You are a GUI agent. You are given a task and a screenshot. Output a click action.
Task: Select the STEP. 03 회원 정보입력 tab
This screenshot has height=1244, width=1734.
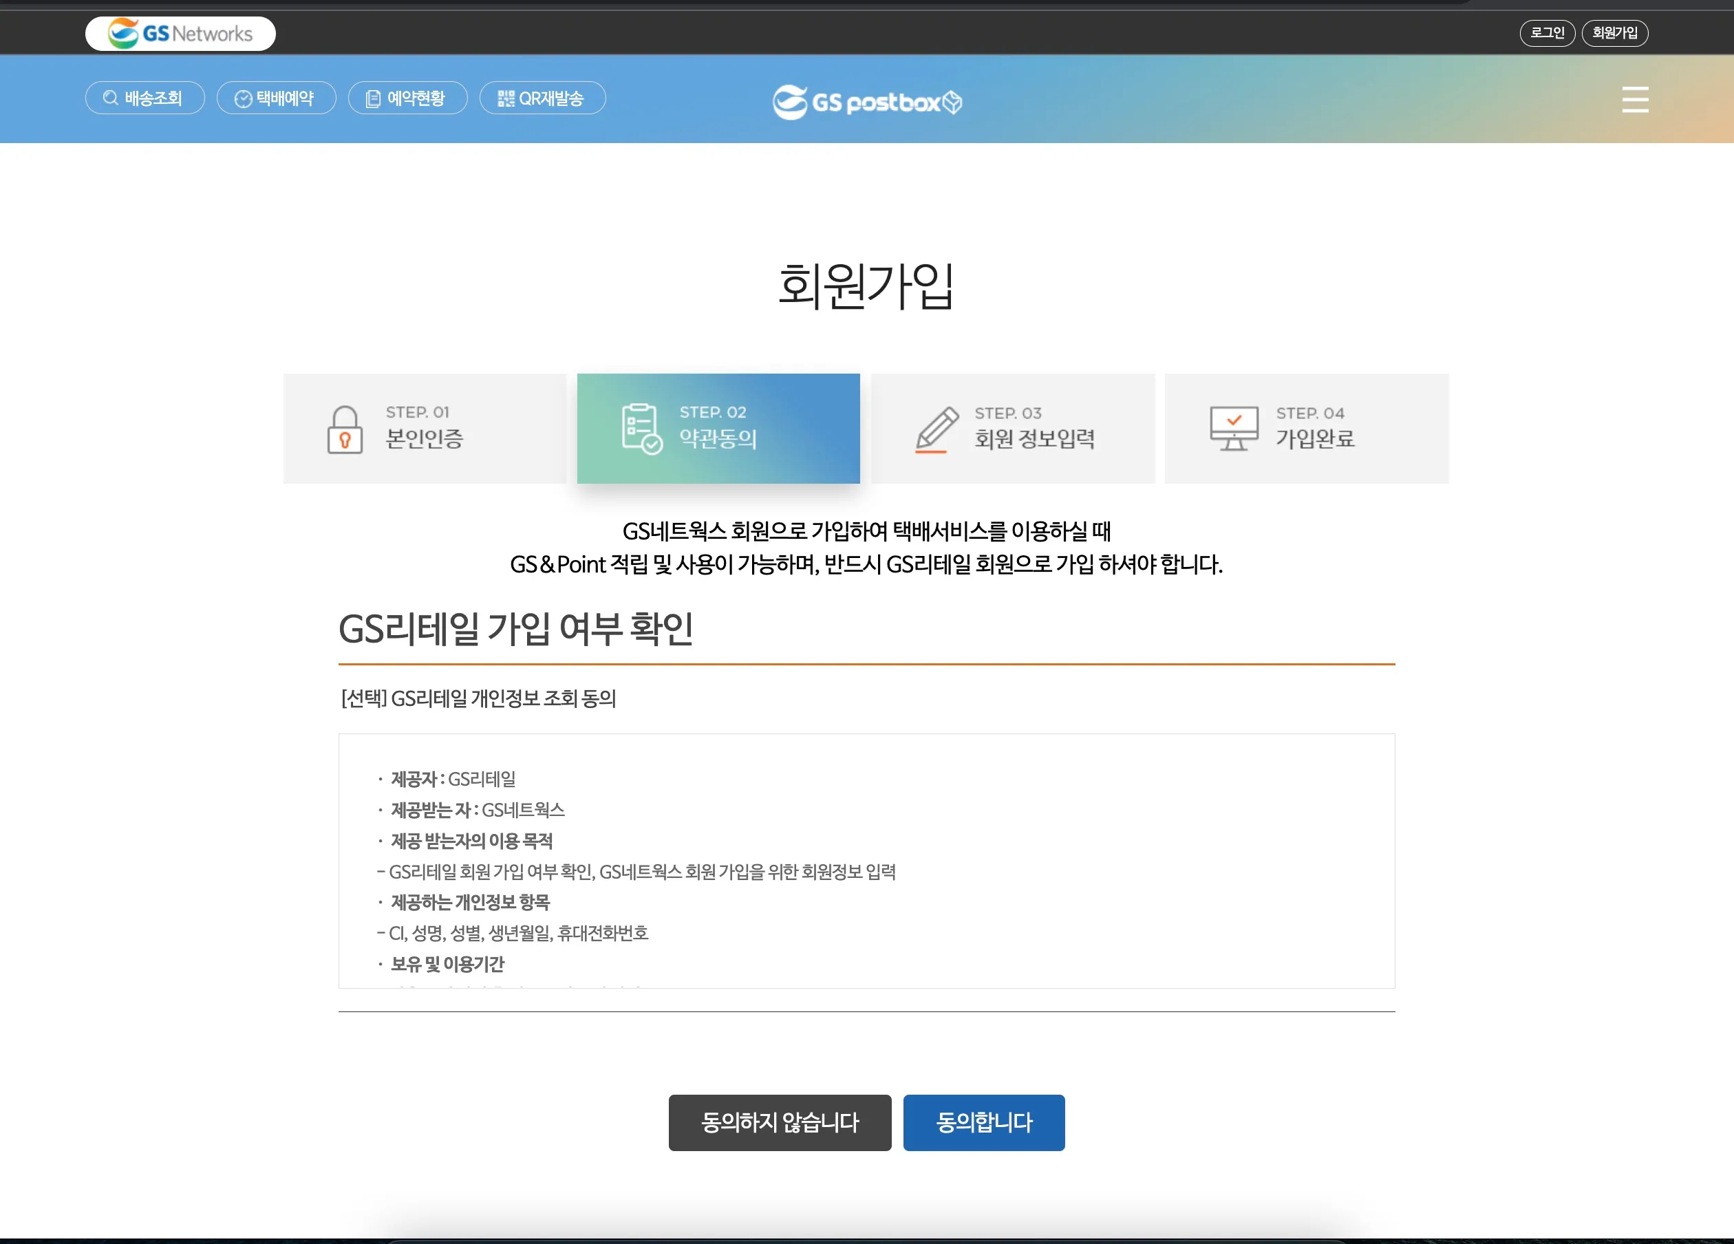pos(1013,428)
